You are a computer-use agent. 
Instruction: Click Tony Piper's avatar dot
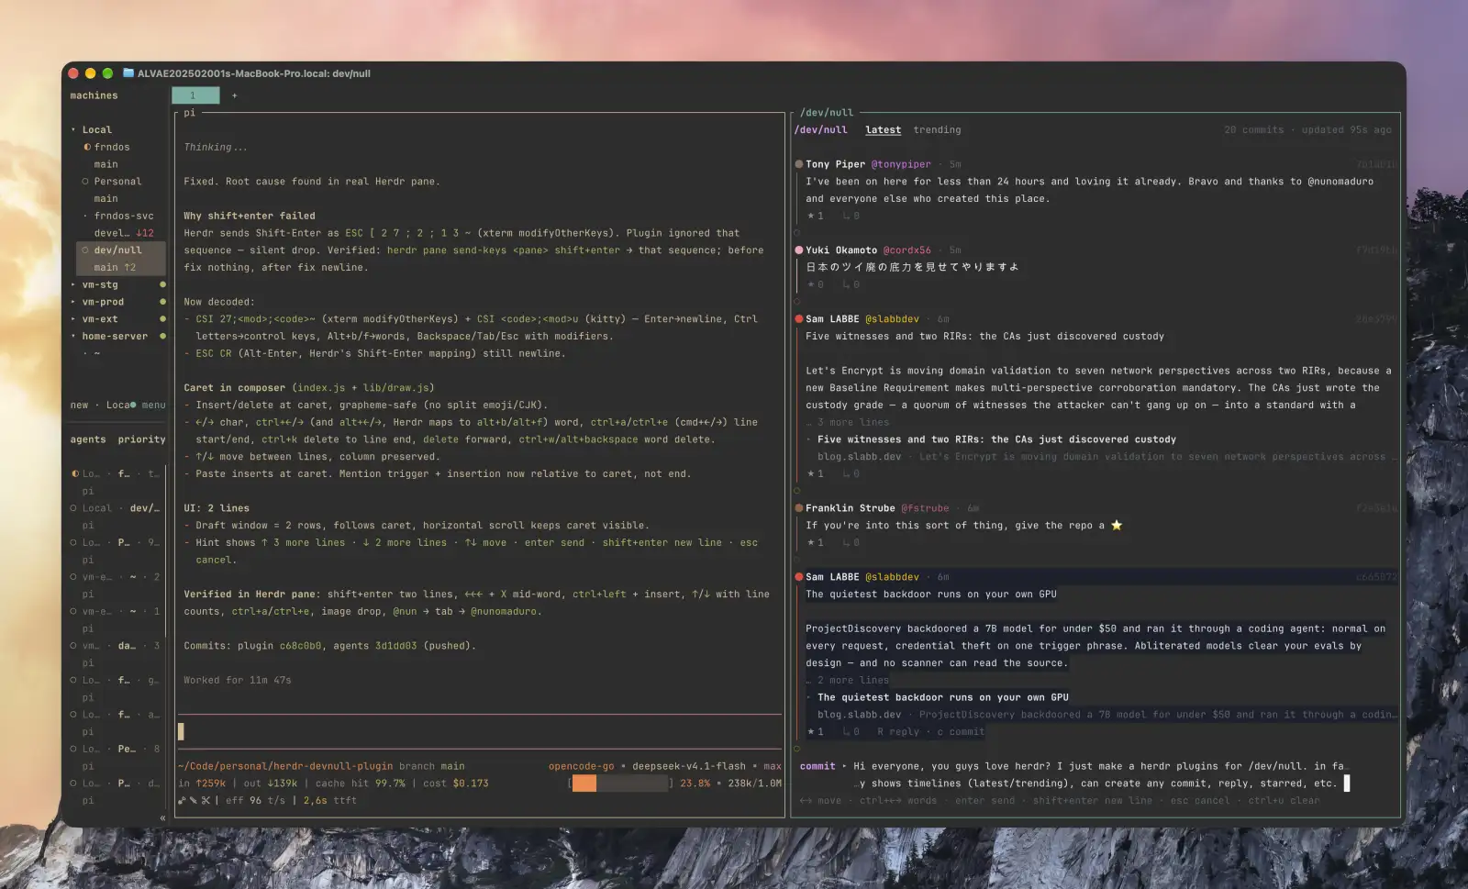(799, 164)
